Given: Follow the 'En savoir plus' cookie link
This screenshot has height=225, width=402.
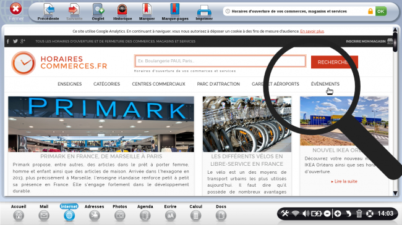Looking at the screenshot, I should tap(312, 31).
